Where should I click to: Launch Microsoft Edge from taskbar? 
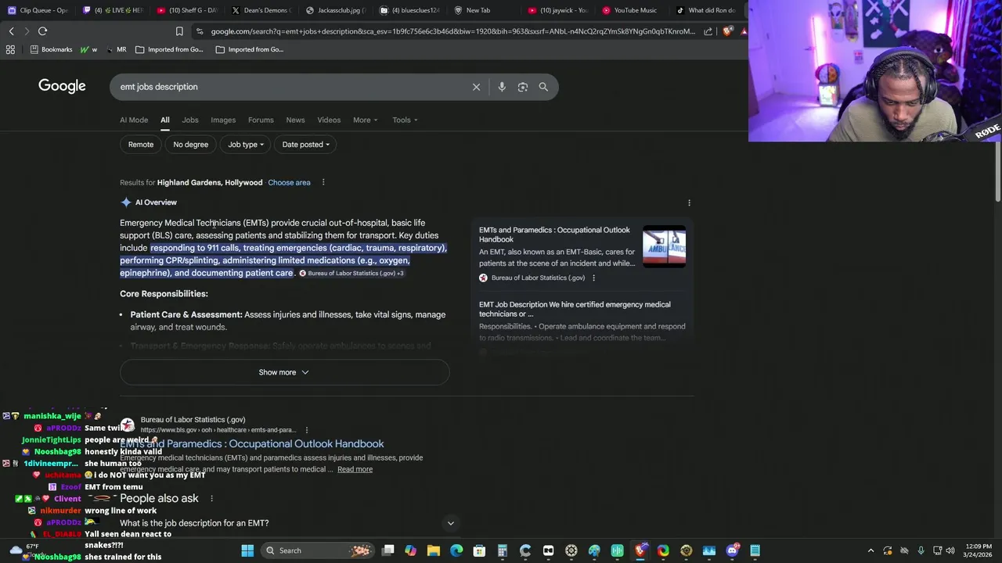coord(456,550)
